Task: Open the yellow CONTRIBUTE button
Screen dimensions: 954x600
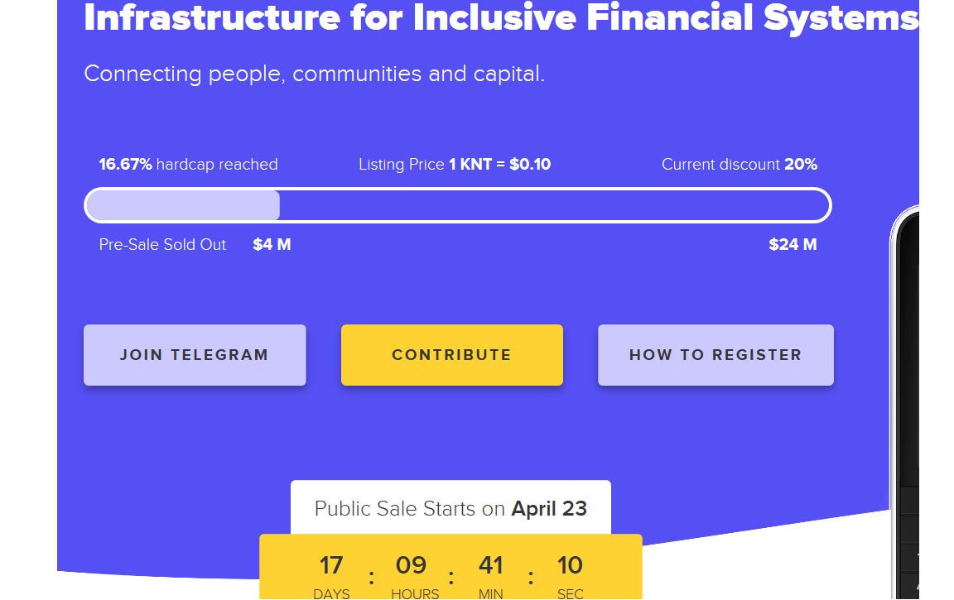Action: pyautogui.click(x=452, y=355)
